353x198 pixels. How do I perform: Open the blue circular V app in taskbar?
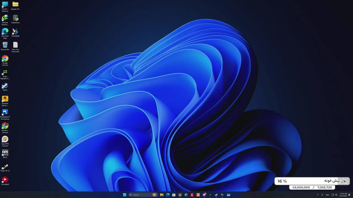pyautogui.click(x=186, y=195)
